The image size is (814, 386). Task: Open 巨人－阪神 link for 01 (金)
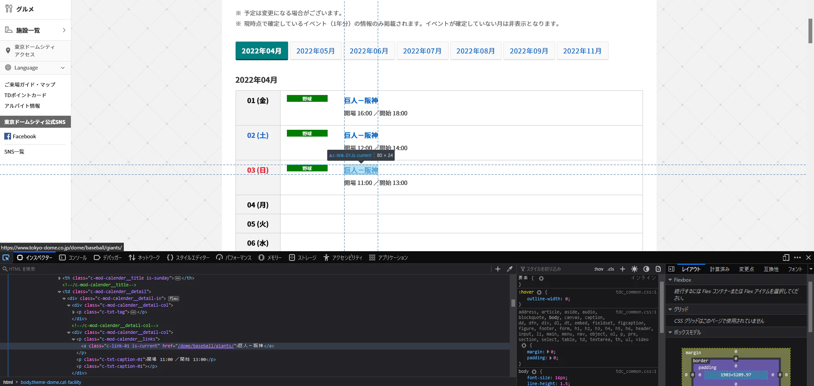click(x=361, y=101)
